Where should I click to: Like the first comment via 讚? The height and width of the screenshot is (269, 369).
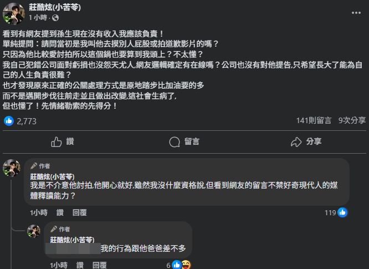point(60,212)
